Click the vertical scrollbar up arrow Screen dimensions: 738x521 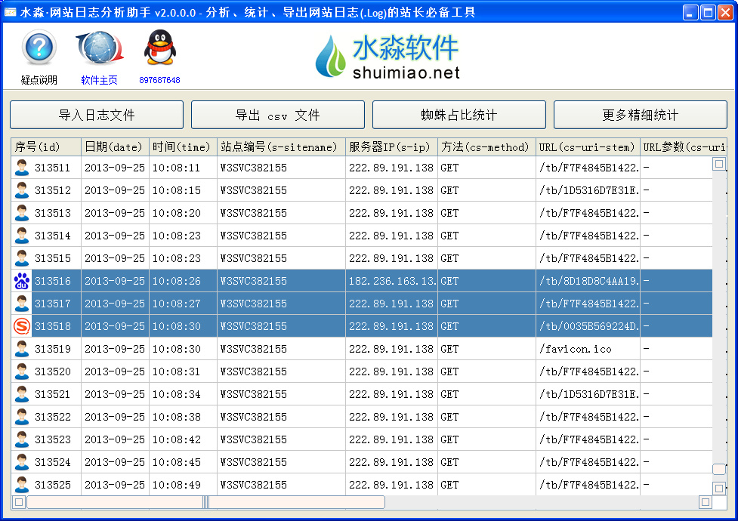tap(718, 164)
